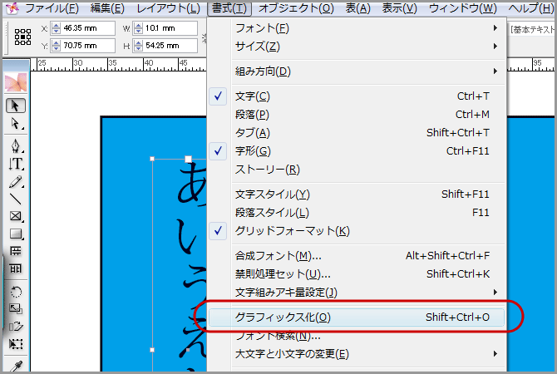The image size is (557, 374).
Task: Toggle the checked 字形 panel item
Action: point(253,151)
